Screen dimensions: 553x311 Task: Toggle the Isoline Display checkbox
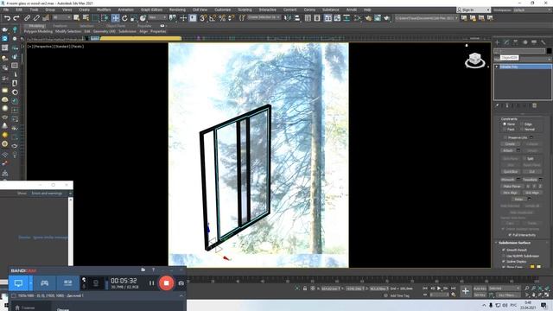point(504,262)
